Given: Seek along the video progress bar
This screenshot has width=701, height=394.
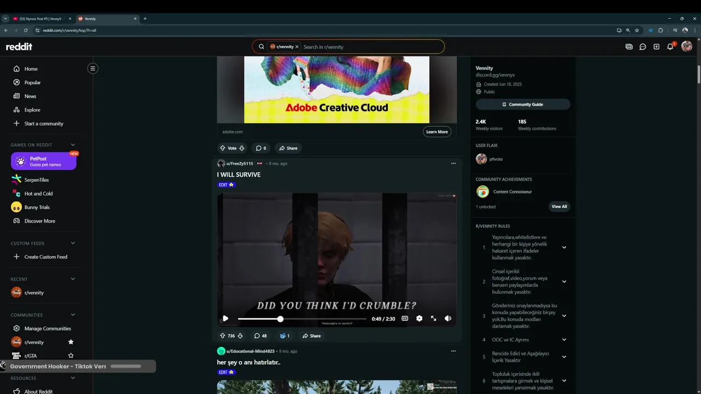Looking at the screenshot, I should [x=302, y=318].
